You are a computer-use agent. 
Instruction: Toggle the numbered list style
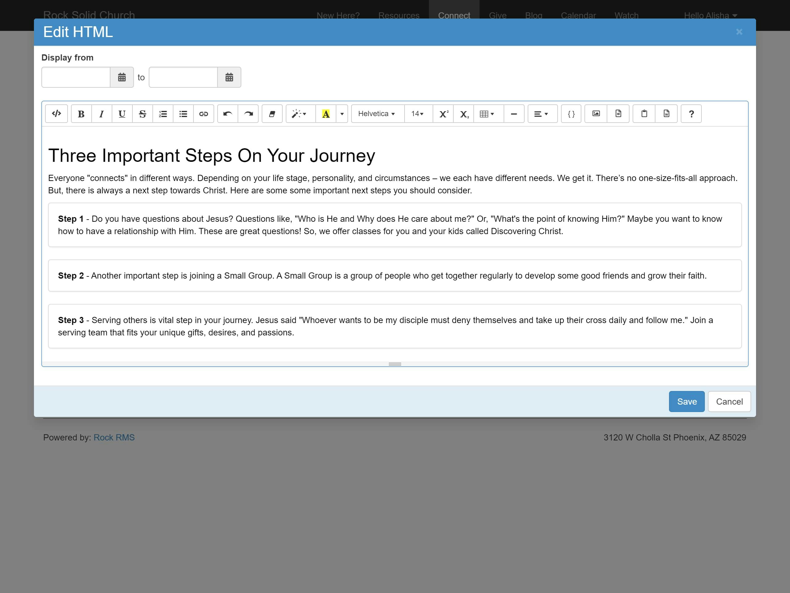(x=163, y=114)
